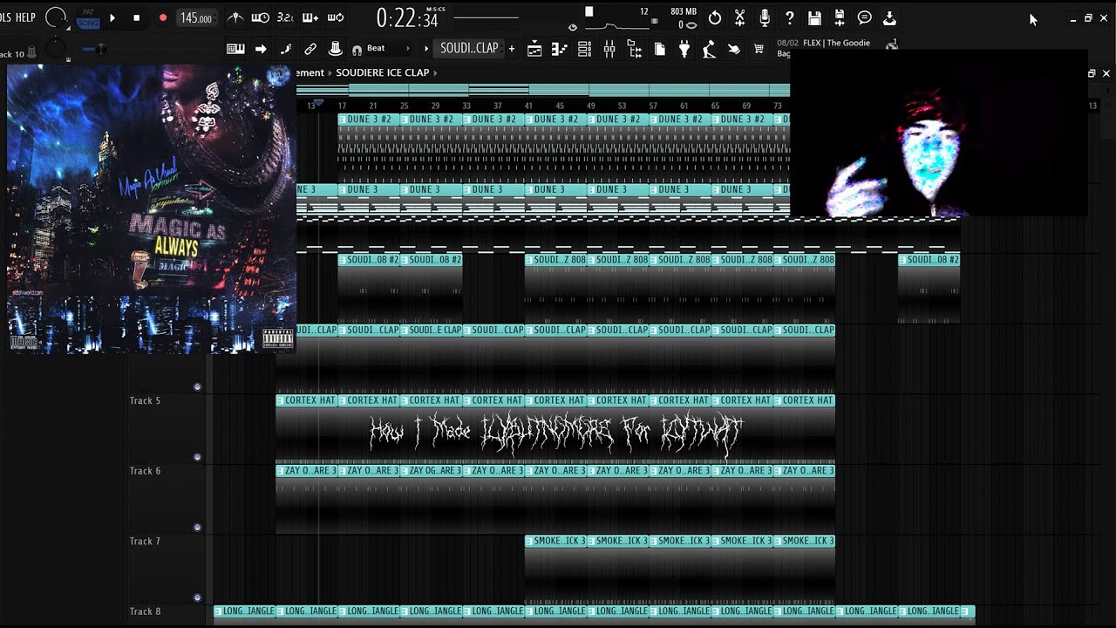Open the channel rack view icon
Image resolution: width=1116 pixels, height=628 pixels.
[584, 50]
